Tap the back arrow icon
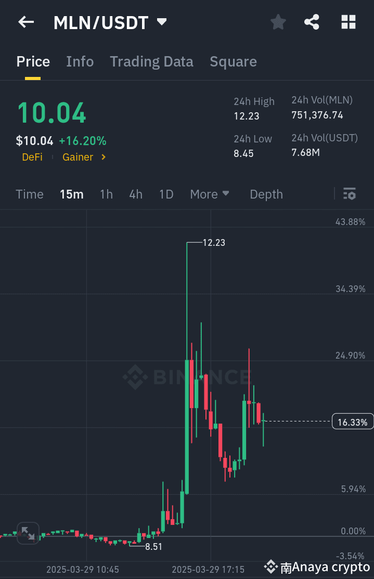374x579 pixels. pyautogui.click(x=25, y=22)
